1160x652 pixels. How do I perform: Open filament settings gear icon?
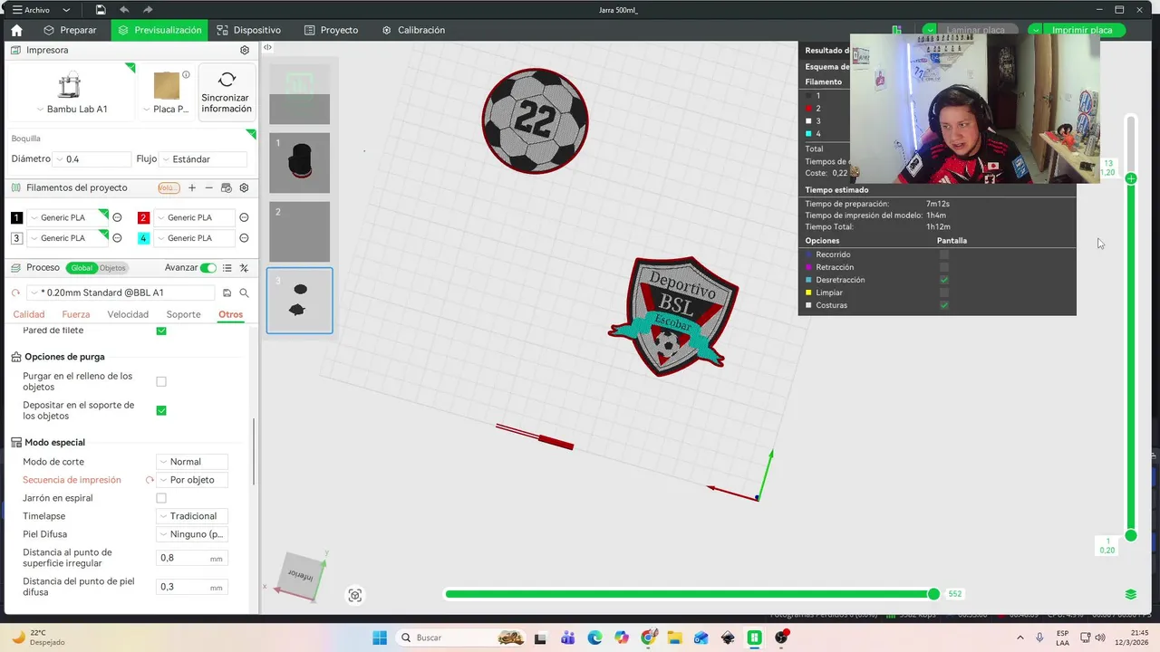tap(244, 187)
